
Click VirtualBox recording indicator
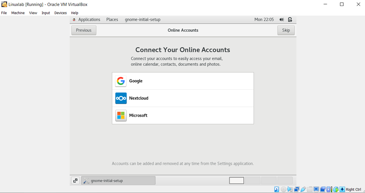tap(323, 189)
